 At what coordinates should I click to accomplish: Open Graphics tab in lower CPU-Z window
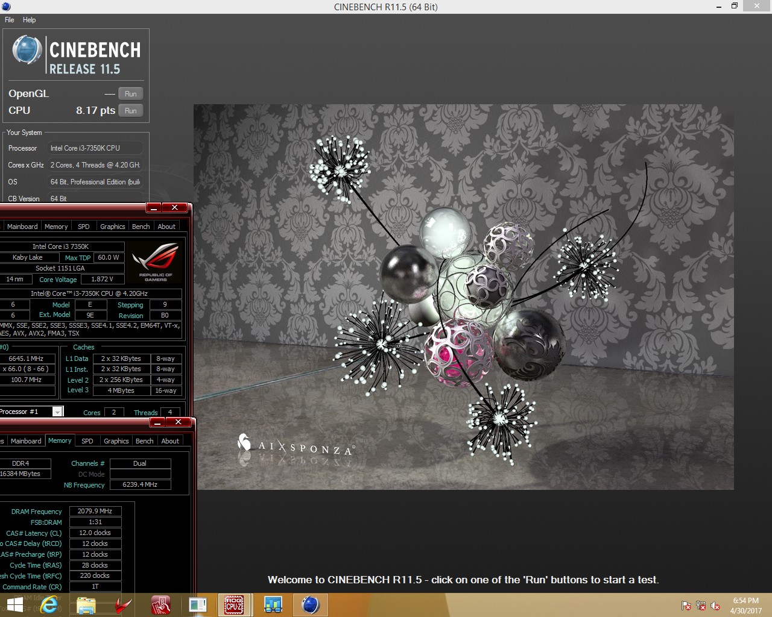[x=116, y=441]
